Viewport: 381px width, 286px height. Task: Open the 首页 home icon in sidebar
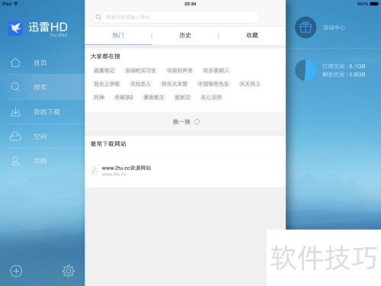[15, 63]
